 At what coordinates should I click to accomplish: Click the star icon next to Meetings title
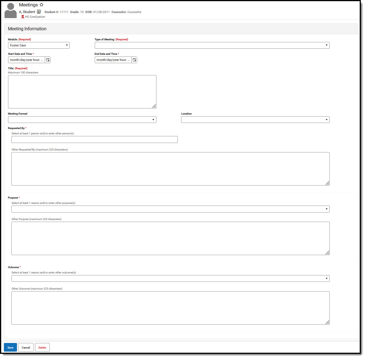(41, 4)
